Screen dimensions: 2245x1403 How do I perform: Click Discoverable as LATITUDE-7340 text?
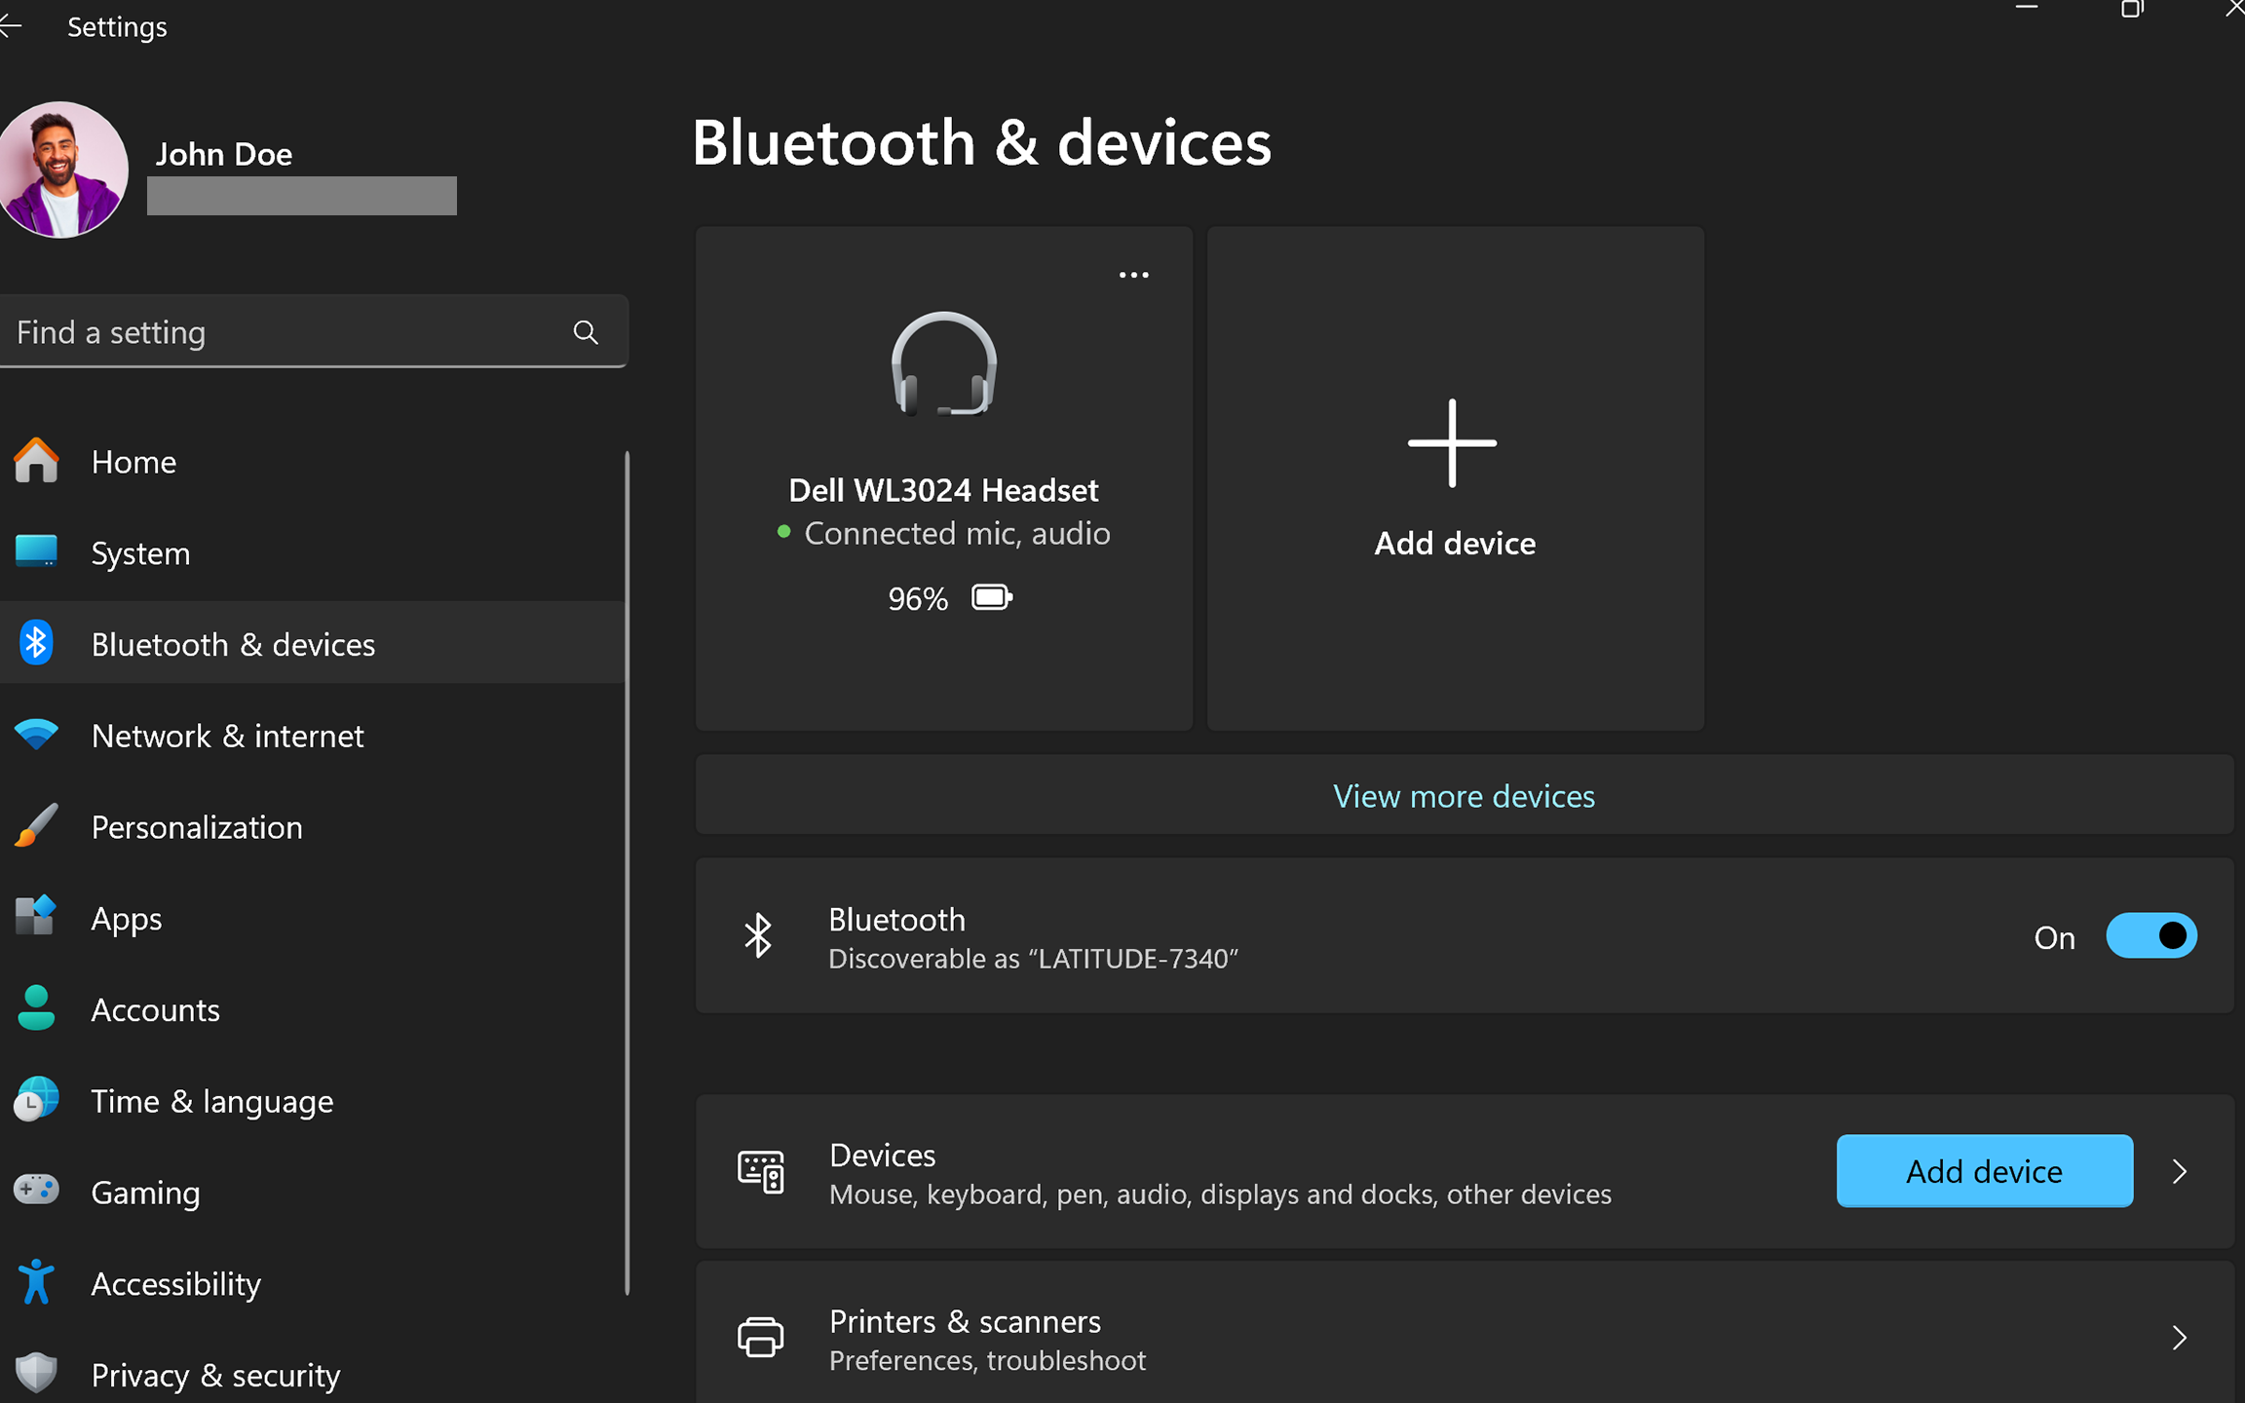1033,959
